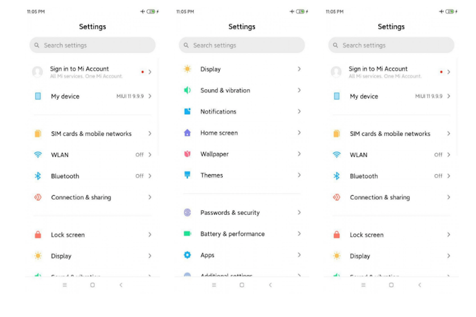Tap Bluetooth "Off" status on right screen

[438, 176]
